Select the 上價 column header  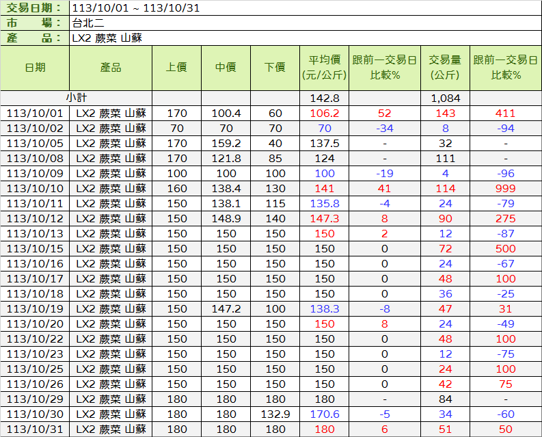(176, 67)
